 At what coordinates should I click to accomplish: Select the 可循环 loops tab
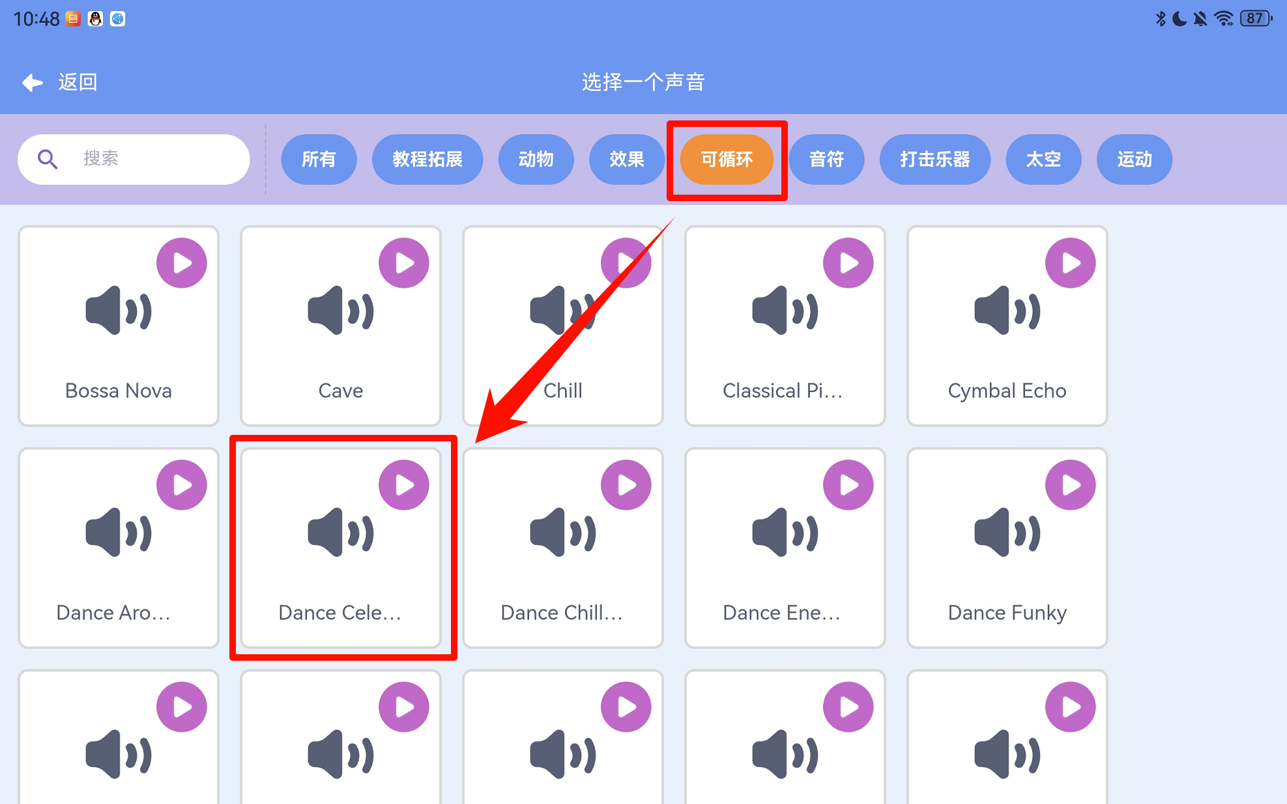click(727, 159)
